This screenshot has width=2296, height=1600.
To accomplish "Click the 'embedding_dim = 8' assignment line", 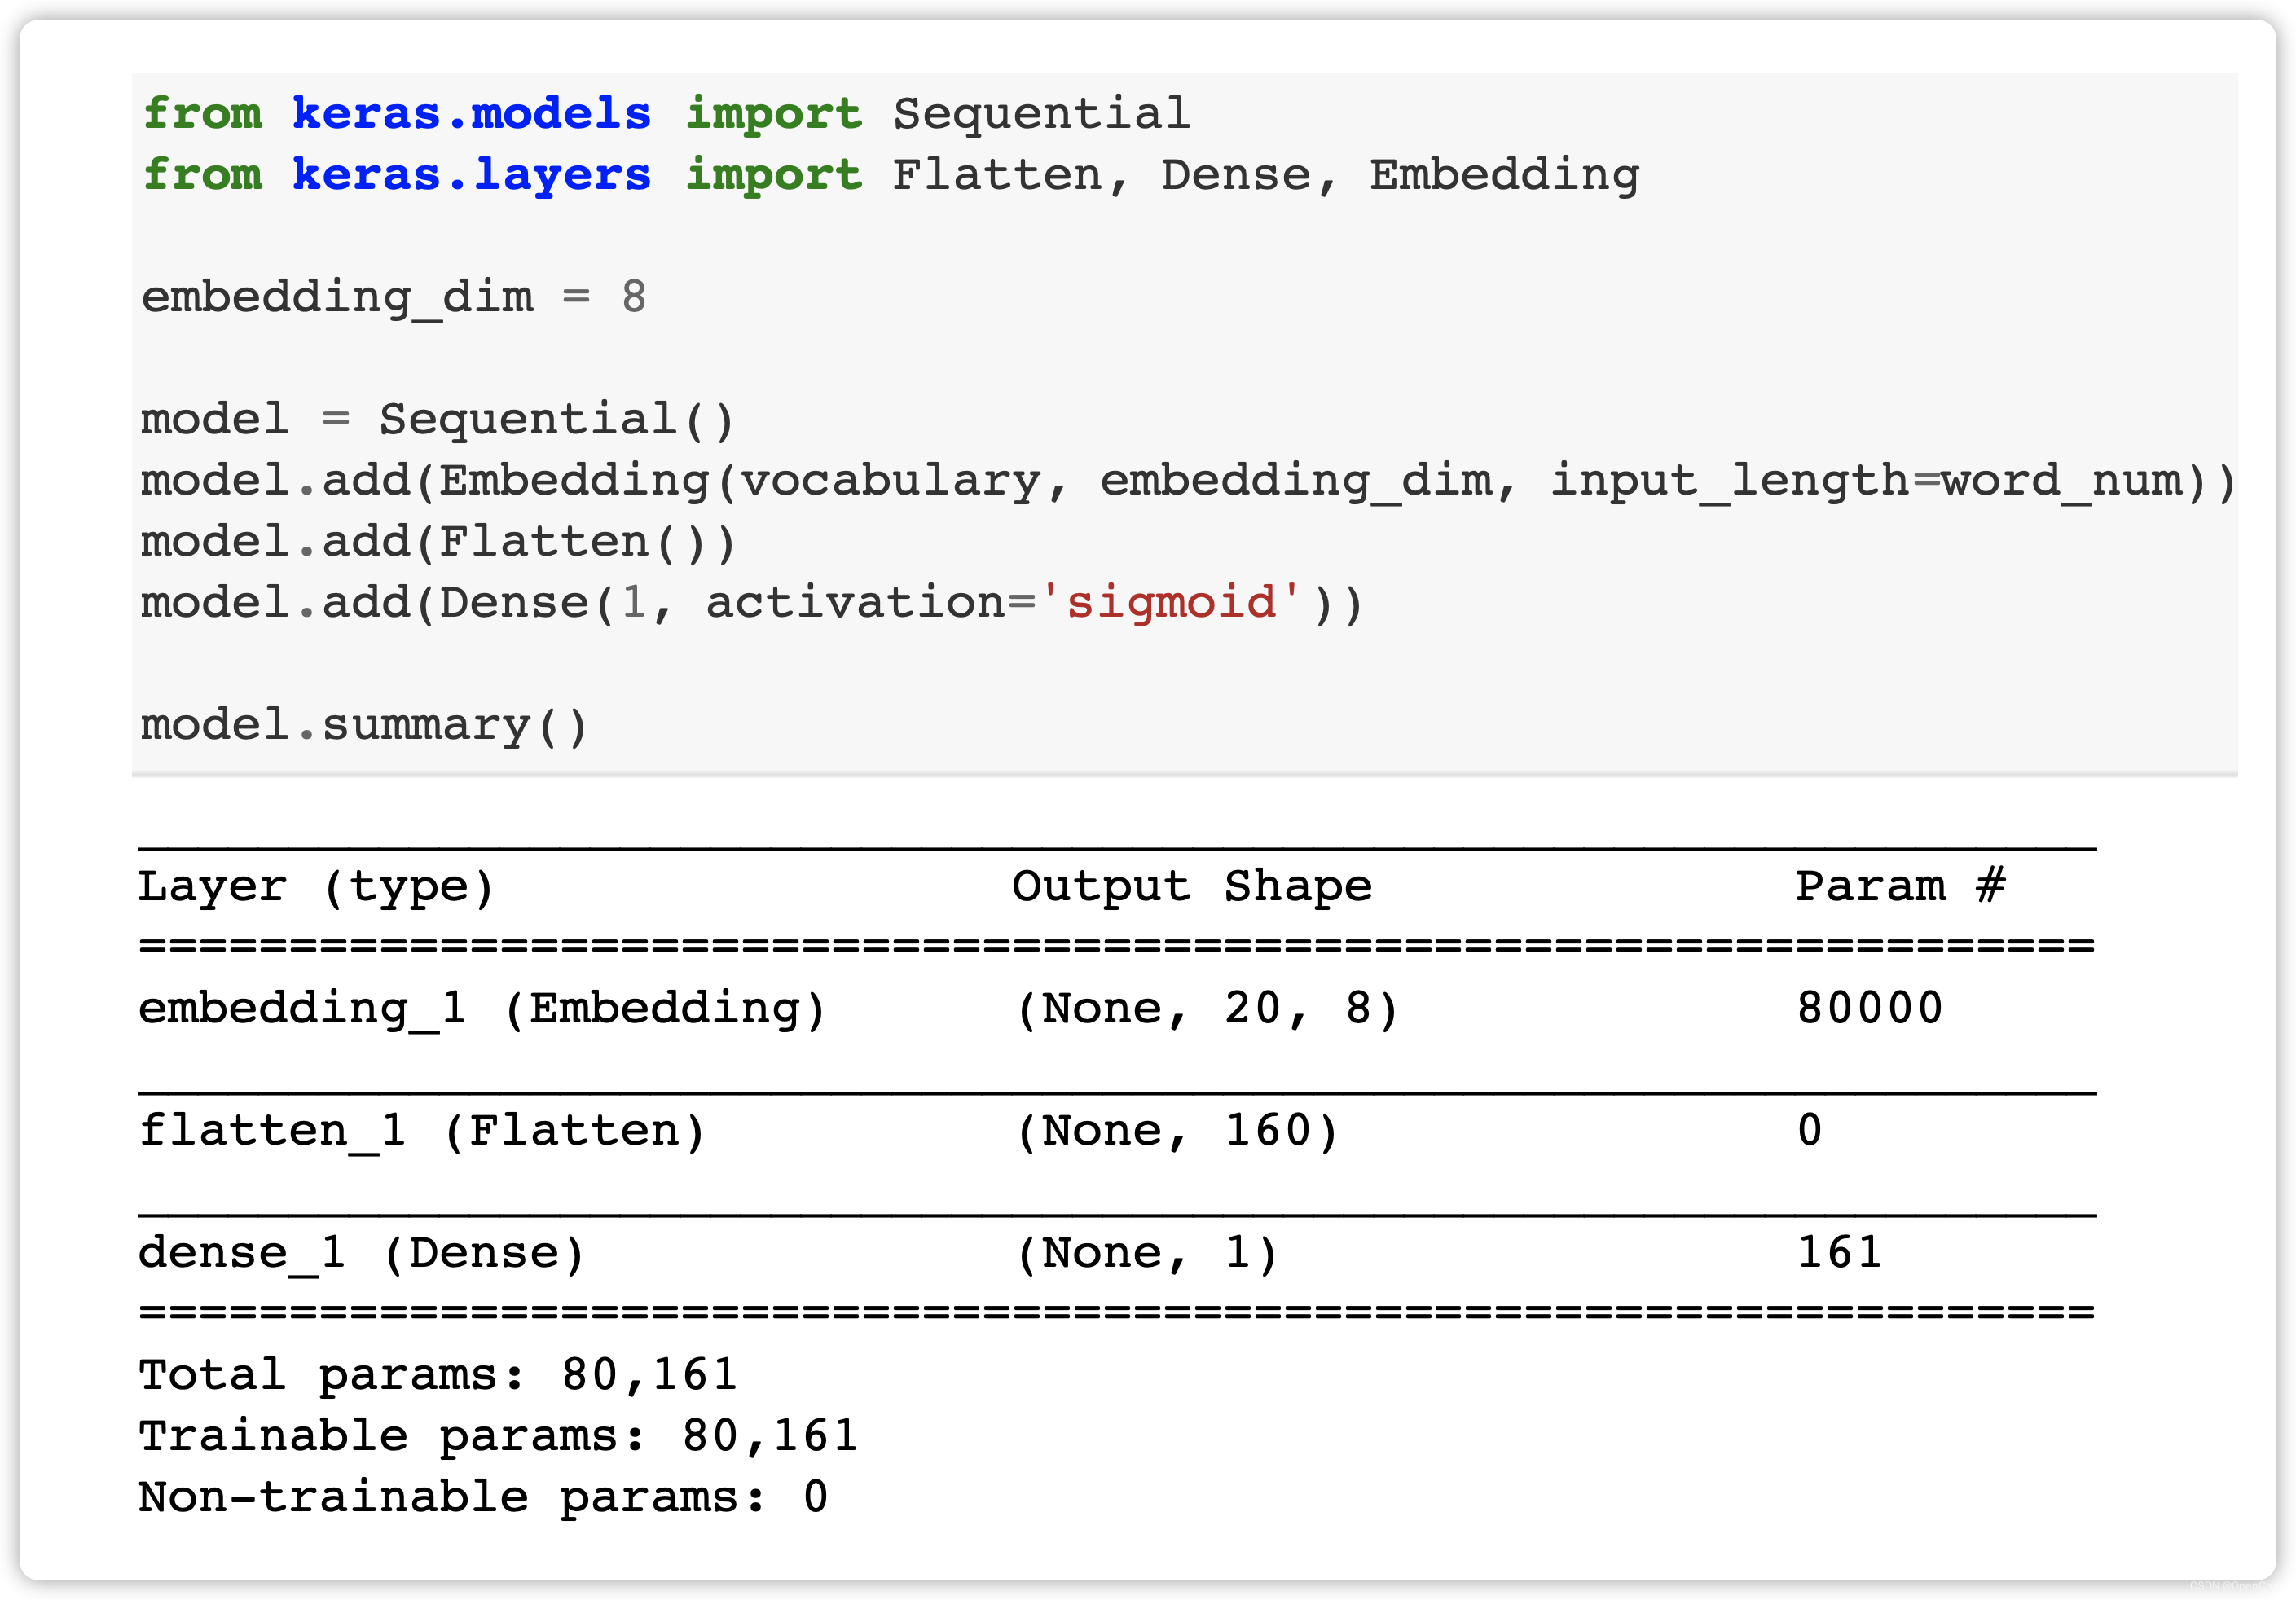I will (394, 298).
